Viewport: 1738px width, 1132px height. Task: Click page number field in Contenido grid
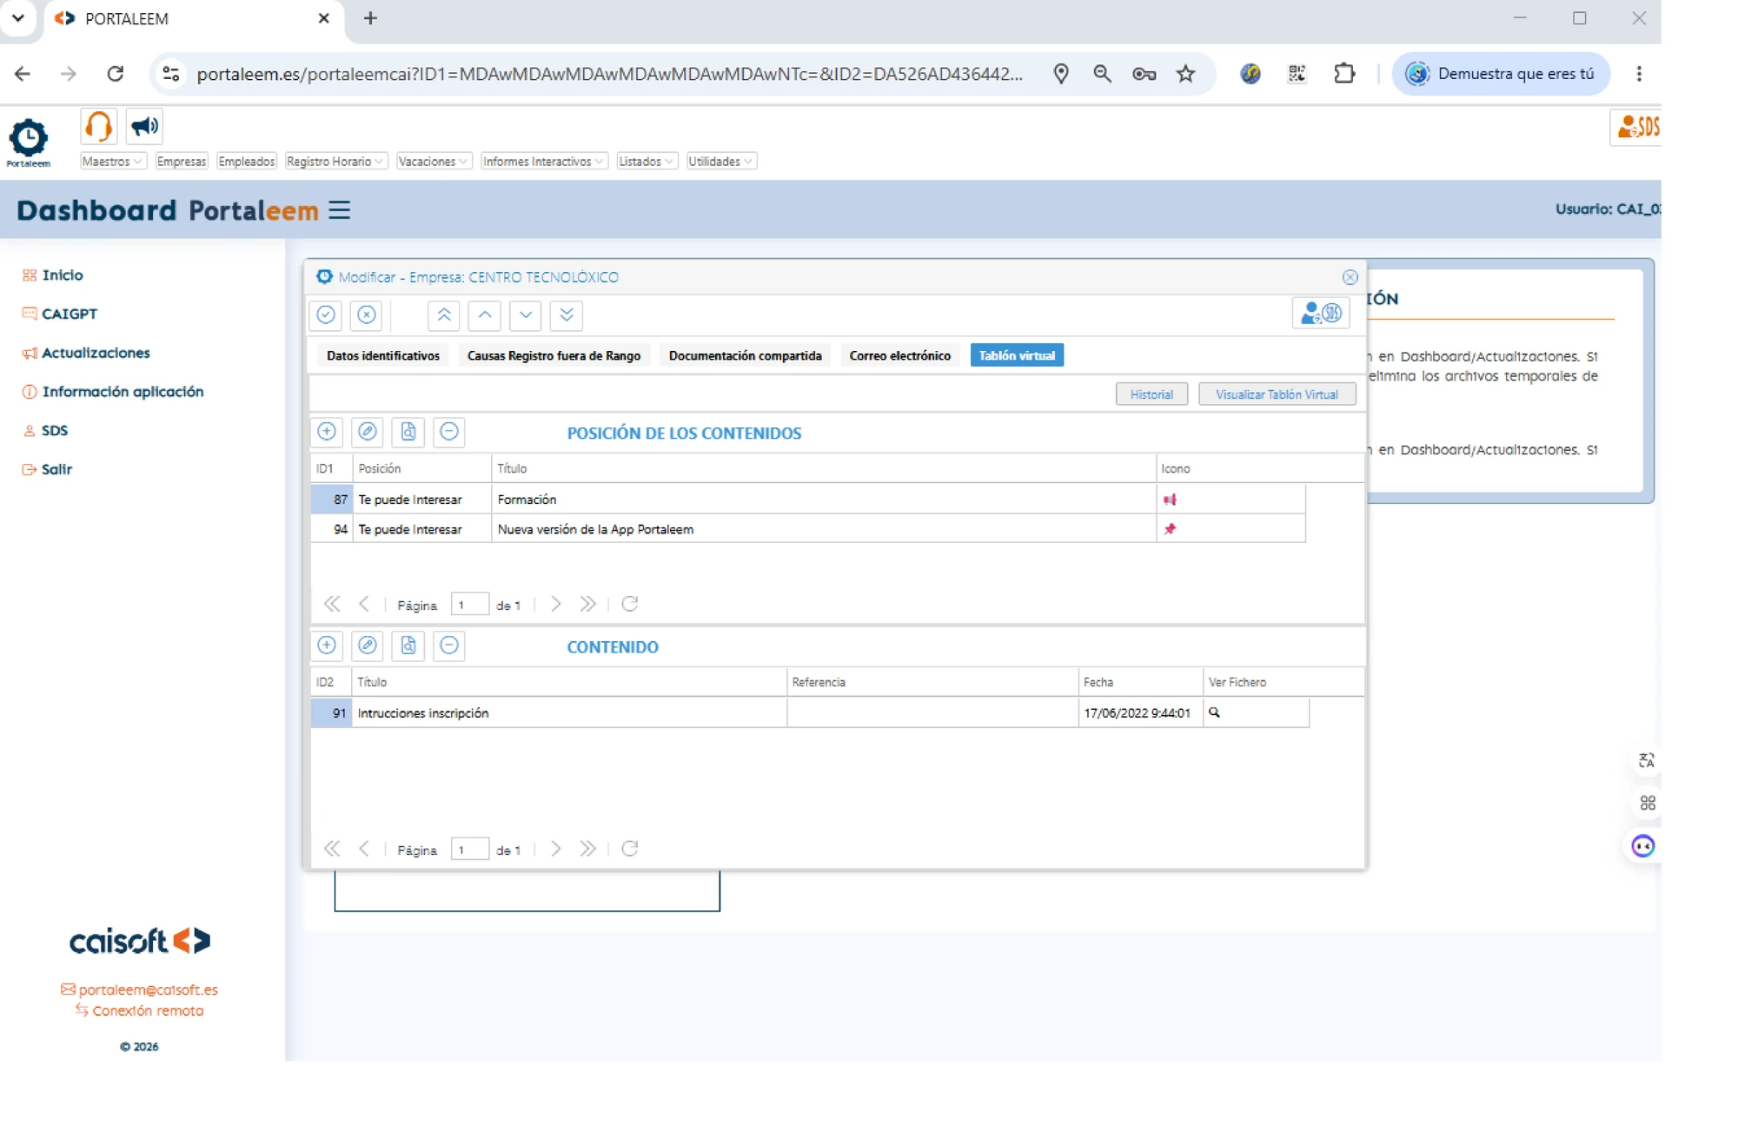coord(469,850)
